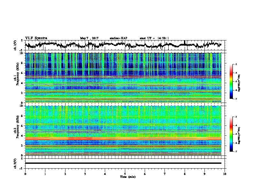
Task: Click inside the ch.1 spectrogram panel
Action: click(123, 78)
